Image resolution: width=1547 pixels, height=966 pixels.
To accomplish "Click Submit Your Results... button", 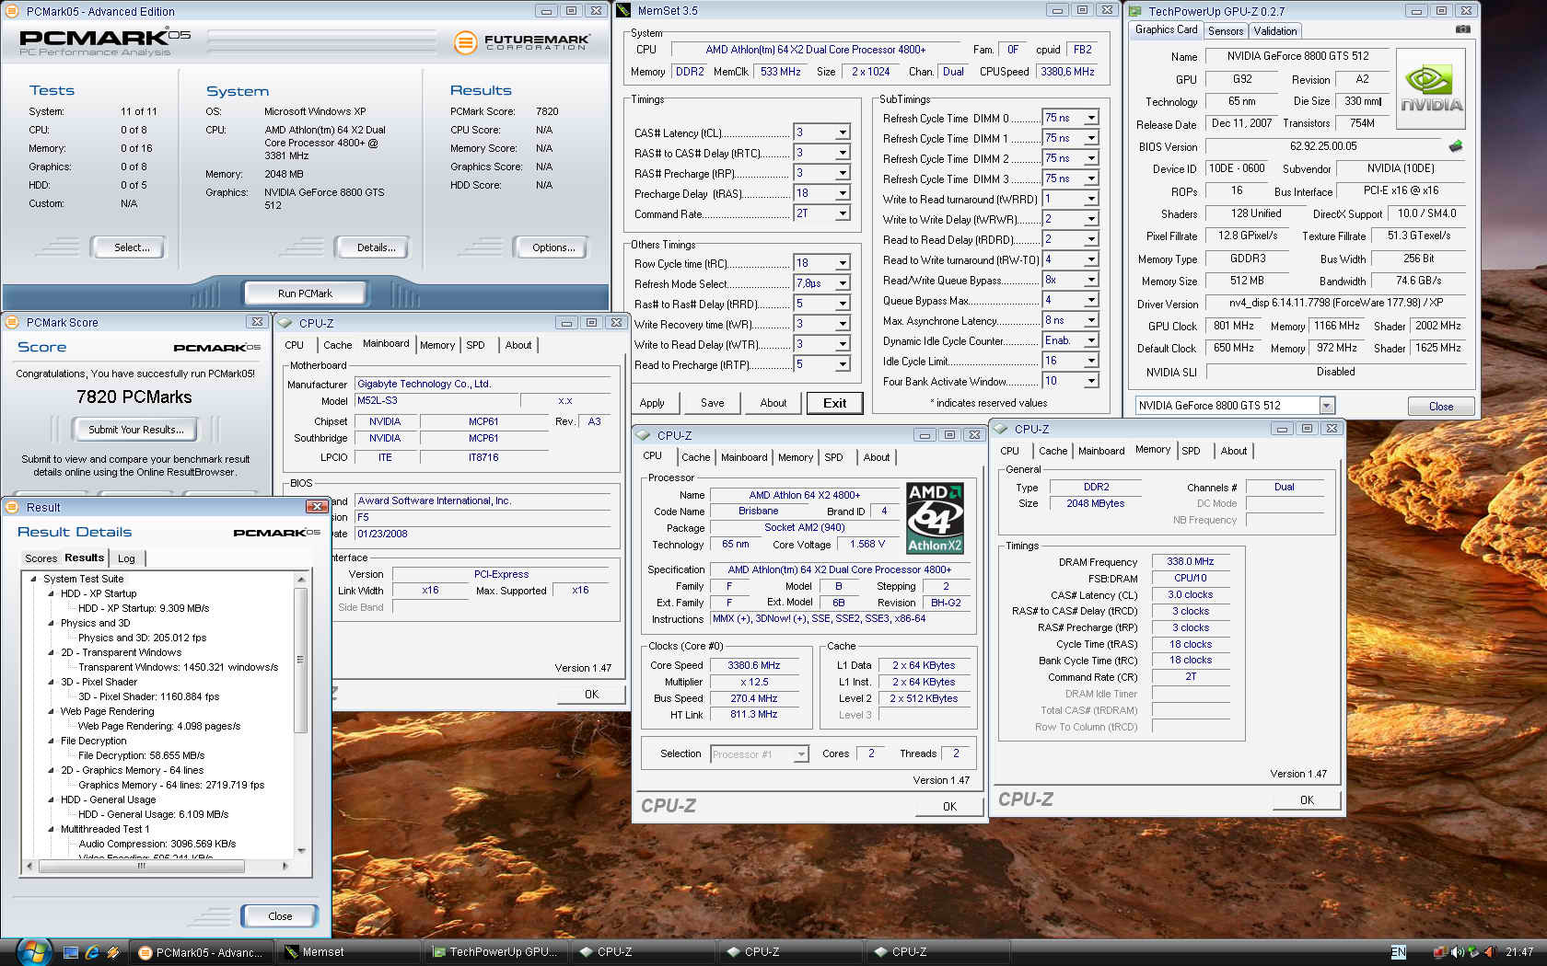I will point(135,430).
